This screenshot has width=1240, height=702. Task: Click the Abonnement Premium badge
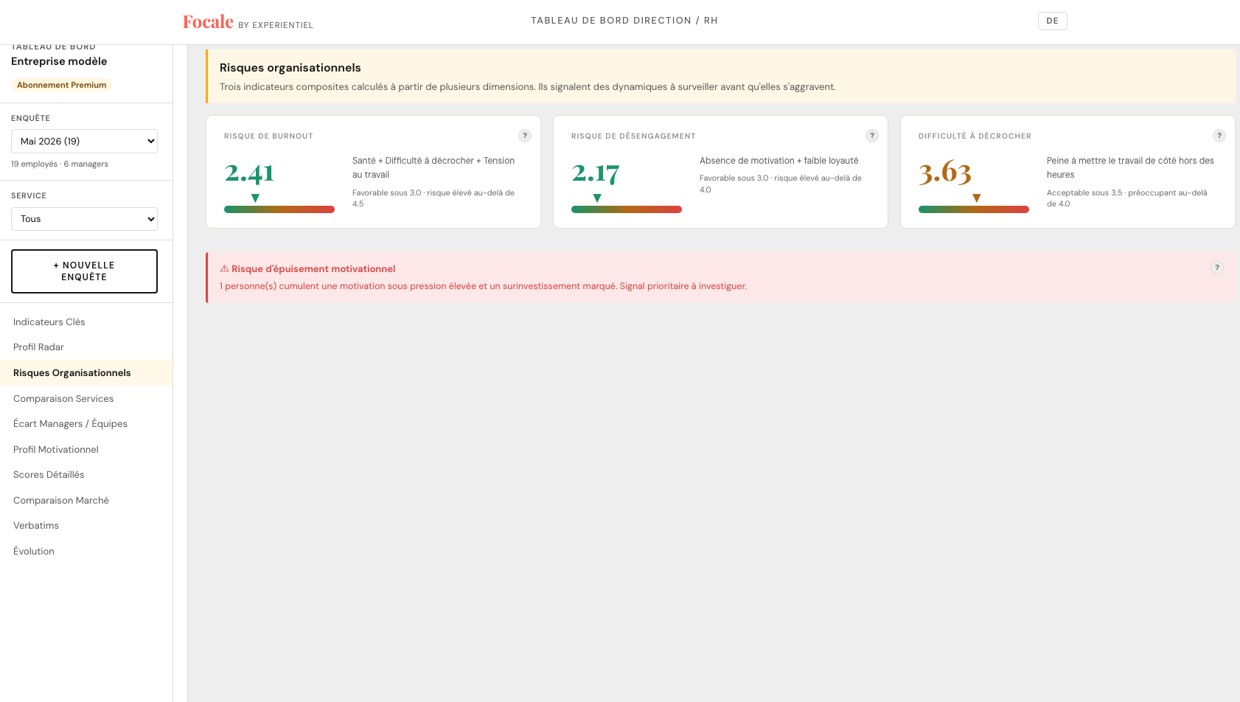61,85
